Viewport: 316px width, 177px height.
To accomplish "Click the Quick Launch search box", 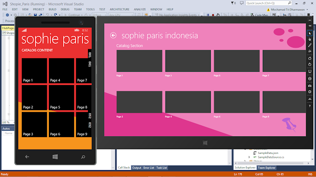I will tap(269, 3).
